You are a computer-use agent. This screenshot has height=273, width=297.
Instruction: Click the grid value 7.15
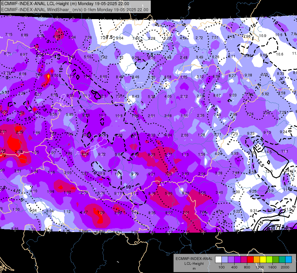point(9,35)
